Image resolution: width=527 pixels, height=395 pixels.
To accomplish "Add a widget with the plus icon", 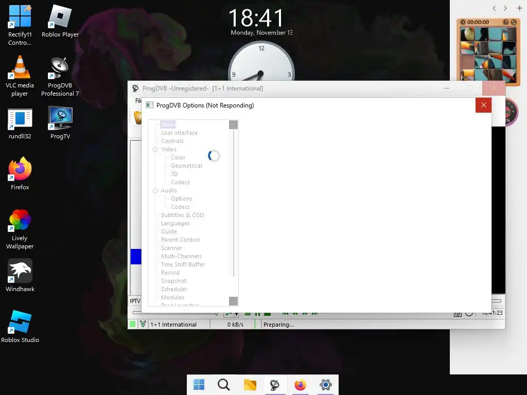I will 519,8.
